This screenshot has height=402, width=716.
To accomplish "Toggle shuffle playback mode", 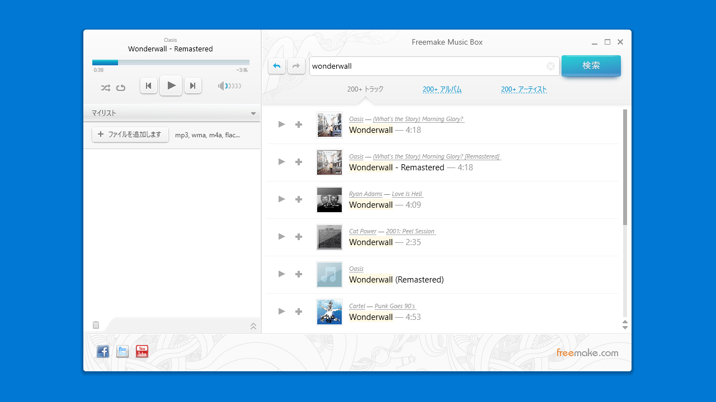I will (x=106, y=87).
